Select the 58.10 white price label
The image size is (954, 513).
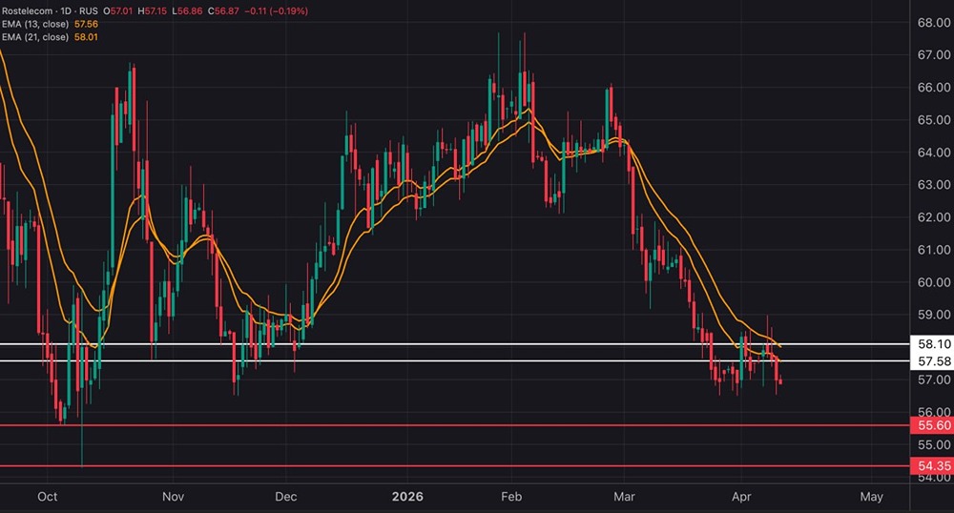tap(933, 344)
